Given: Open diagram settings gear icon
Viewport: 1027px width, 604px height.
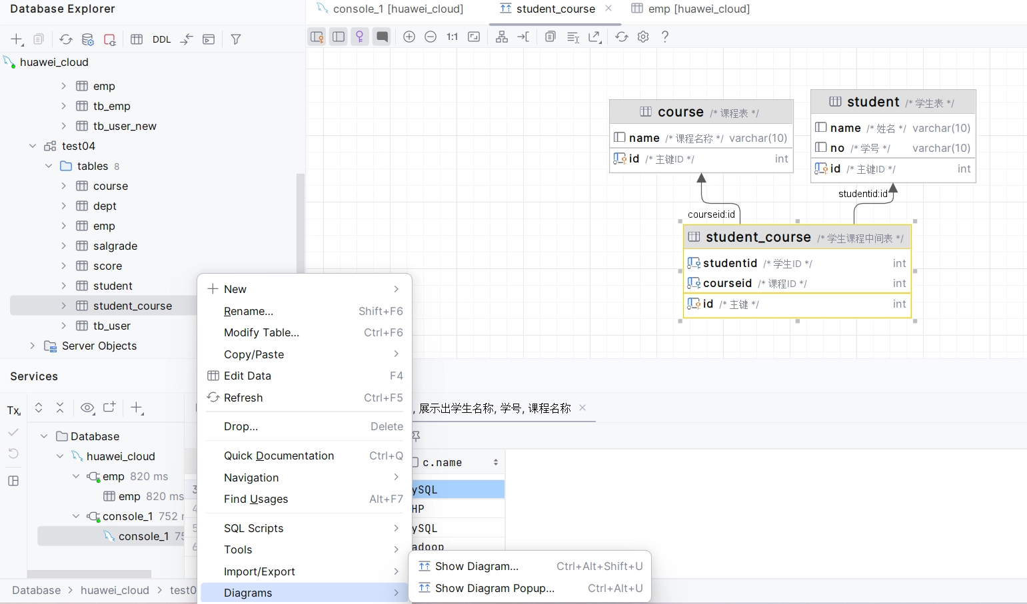Looking at the screenshot, I should click(x=643, y=37).
